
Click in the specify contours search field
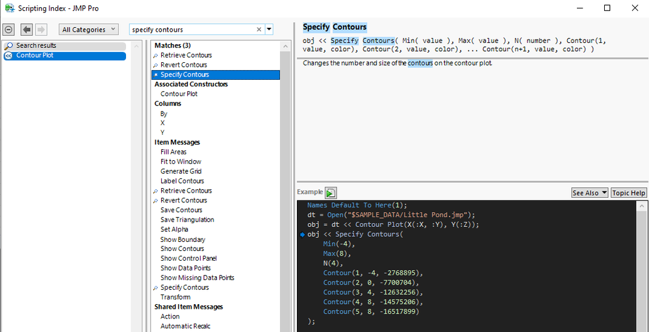pyautogui.click(x=192, y=30)
